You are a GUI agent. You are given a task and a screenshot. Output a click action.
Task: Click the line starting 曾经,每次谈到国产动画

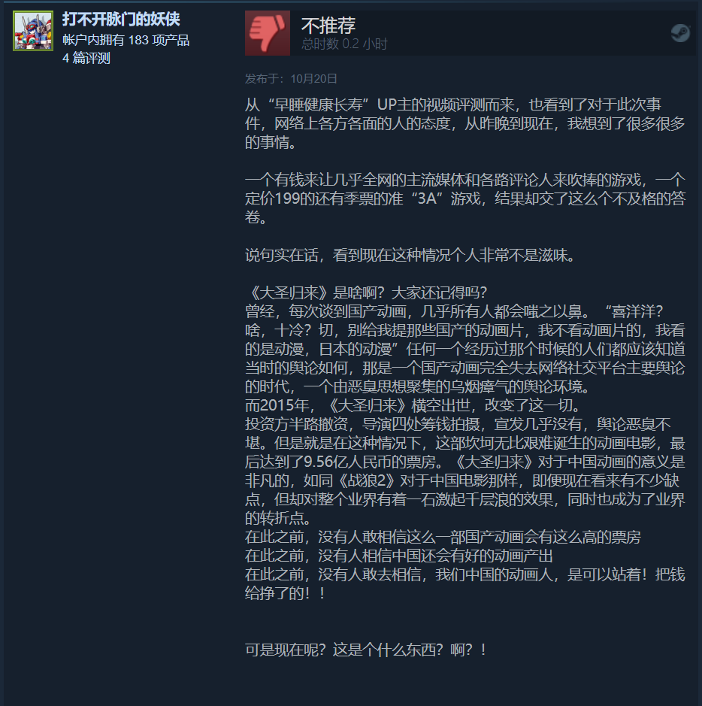click(x=464, y=349)
